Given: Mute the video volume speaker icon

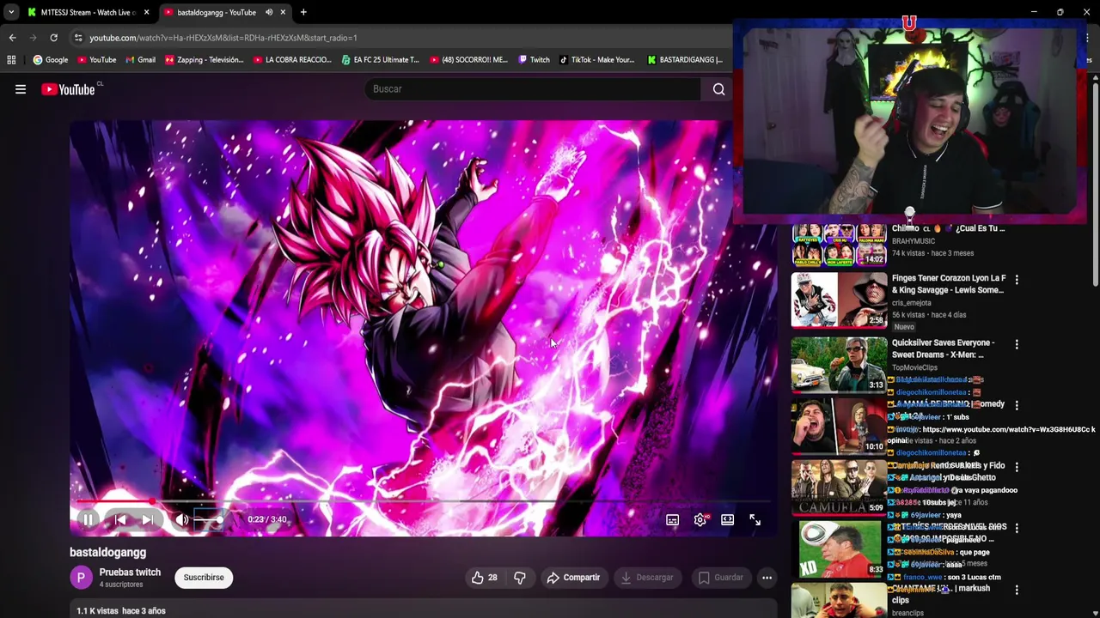Looking at the screenshot, I should [x=181, y=519].
